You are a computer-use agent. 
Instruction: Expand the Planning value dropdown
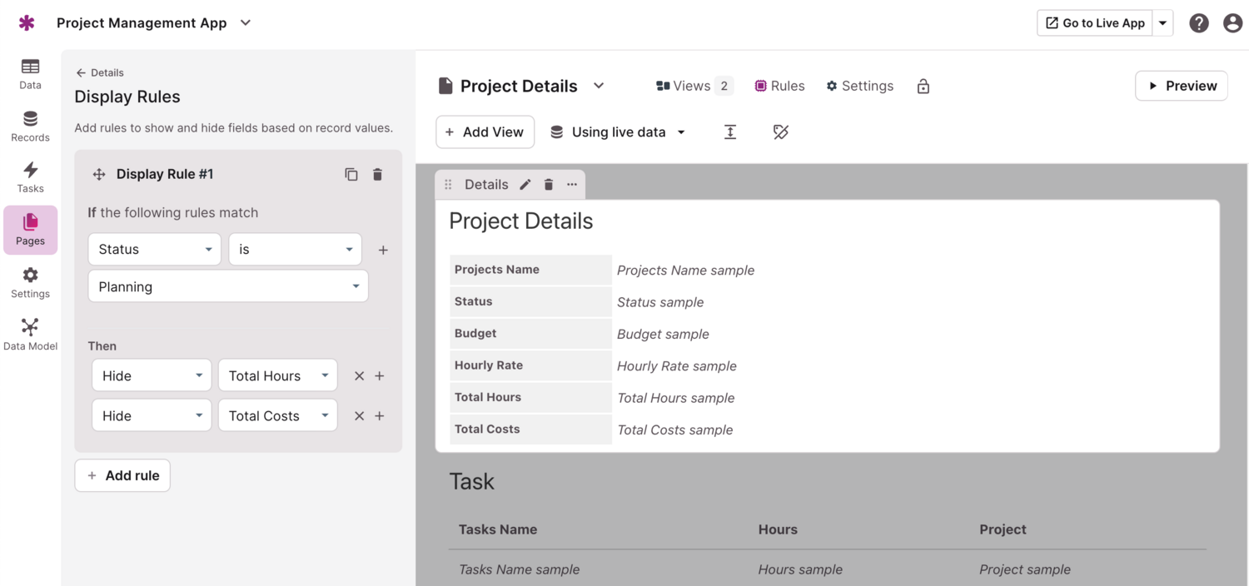(x=227, y=287)
